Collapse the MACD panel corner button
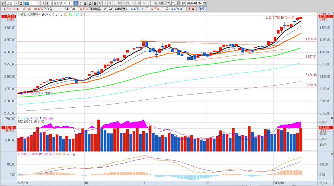 tap(332, 153)
